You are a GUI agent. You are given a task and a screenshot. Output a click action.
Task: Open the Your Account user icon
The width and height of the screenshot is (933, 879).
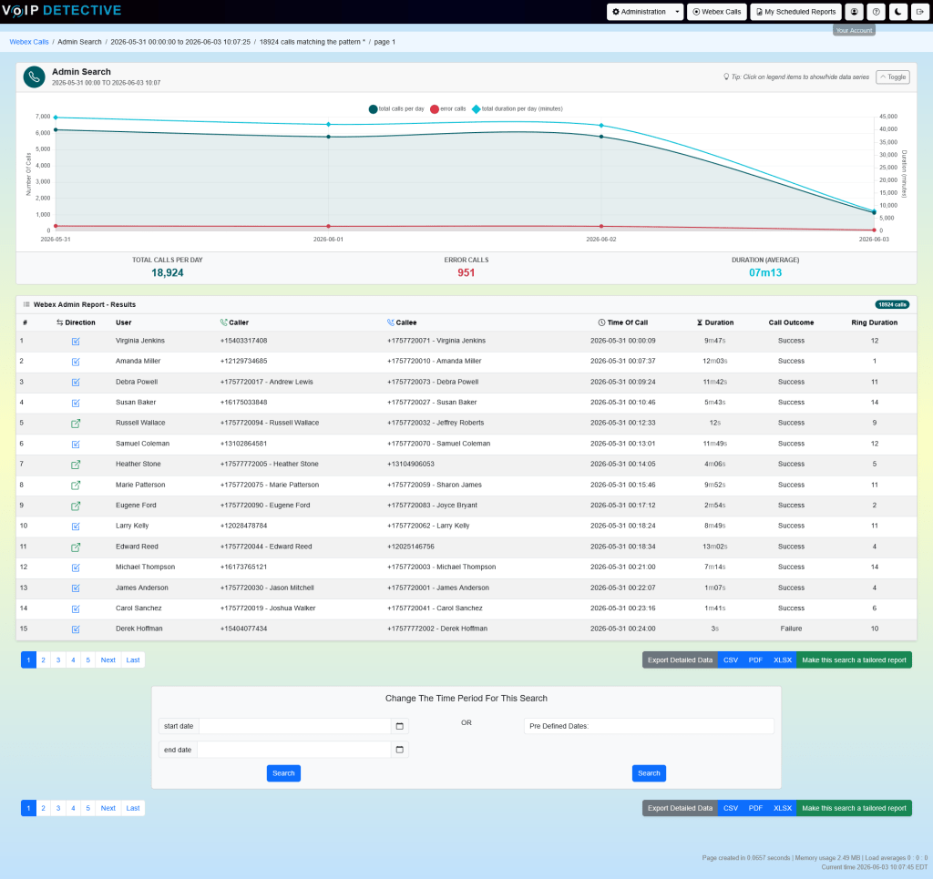(854, 12)
